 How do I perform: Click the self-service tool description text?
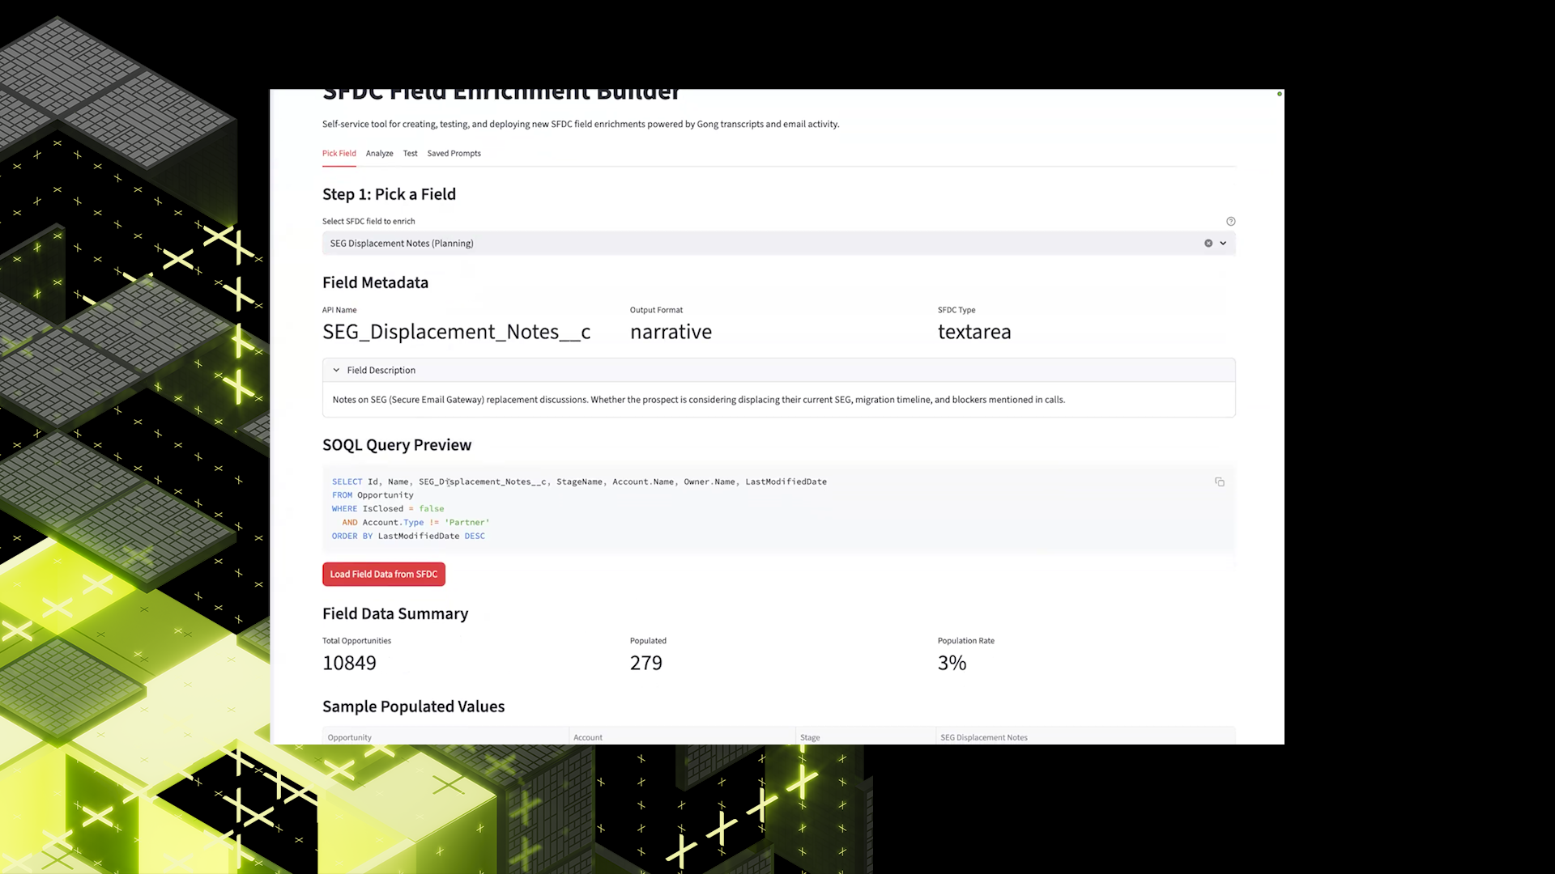[x=581, y=124]
